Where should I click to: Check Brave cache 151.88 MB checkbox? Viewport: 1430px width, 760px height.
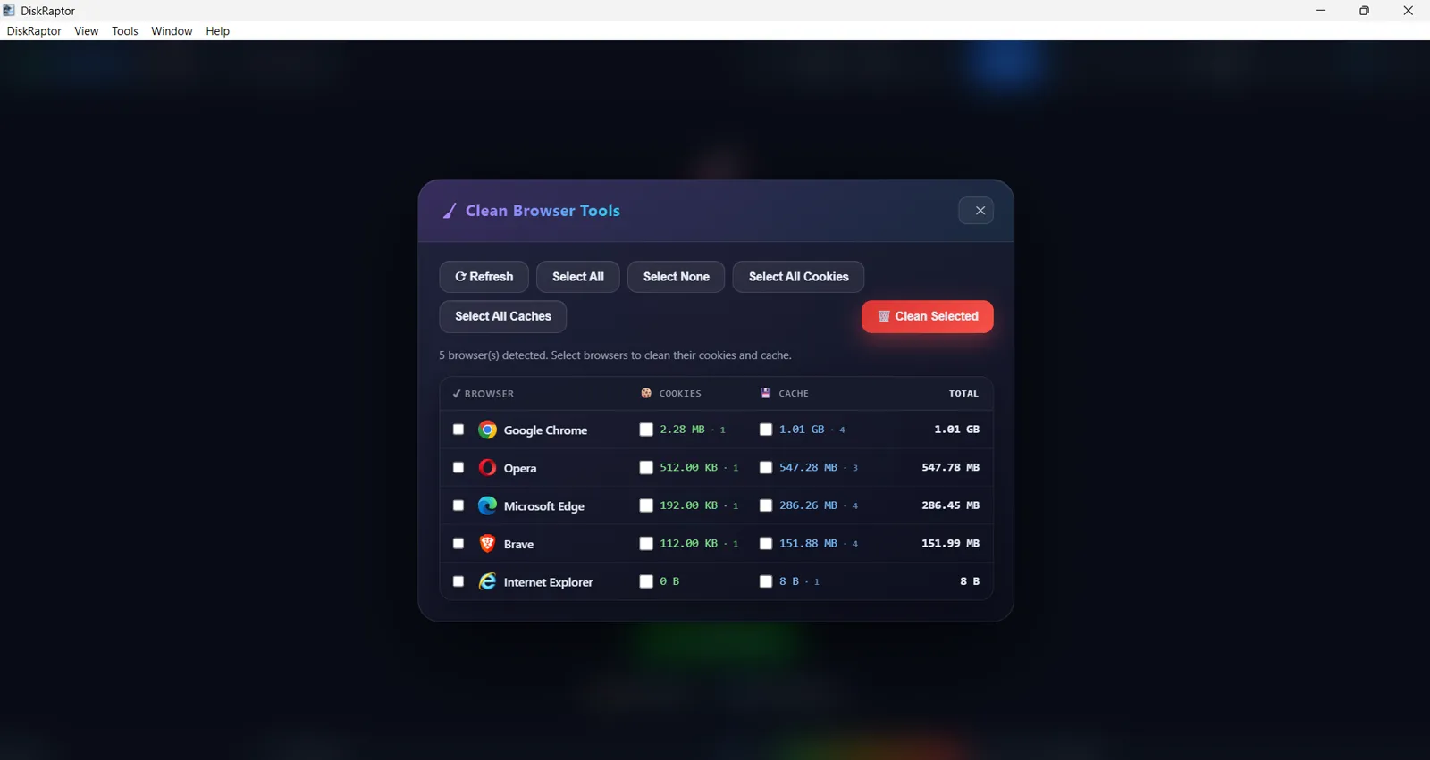[766, 543]
